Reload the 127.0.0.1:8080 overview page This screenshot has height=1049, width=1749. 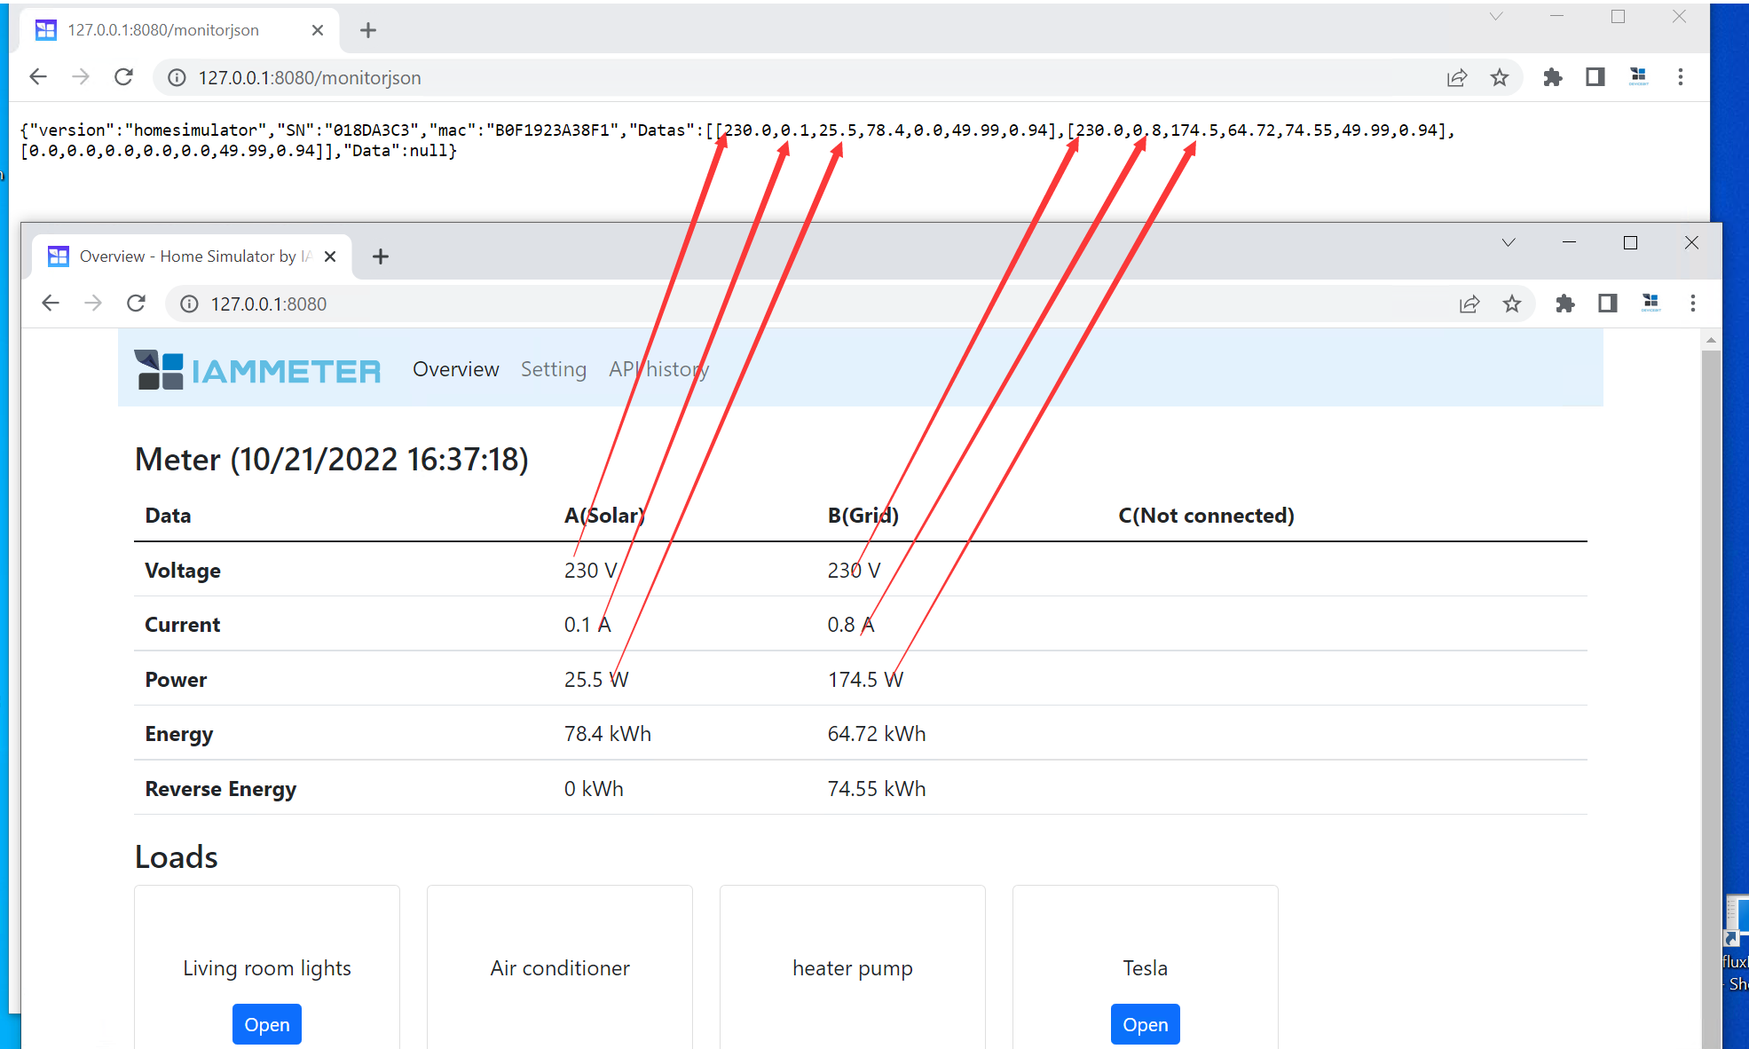click(x=136, y=304)
